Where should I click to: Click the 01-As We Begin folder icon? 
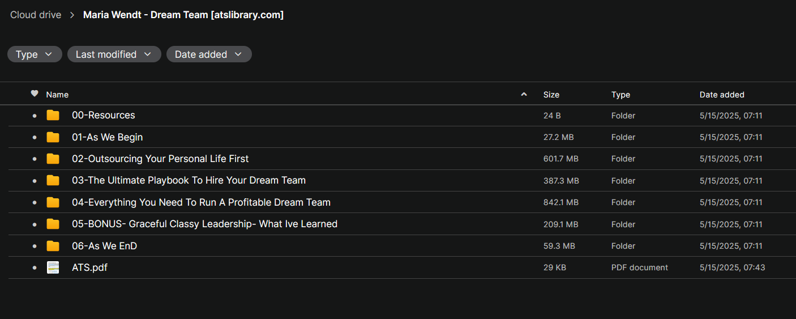pyautogui.click(x=53, y=137)
